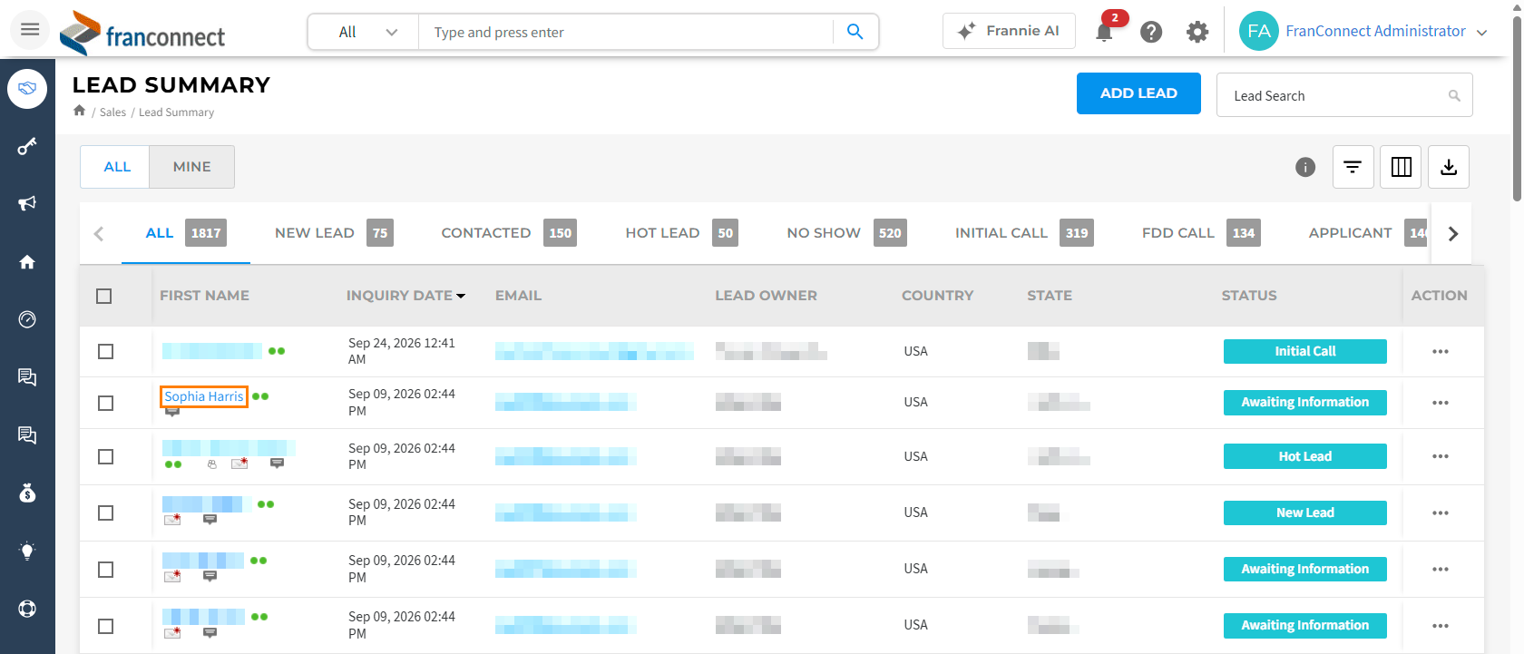Screen dimensions: 1524x654
Task: Export leads with the download icon
Action: pyautogui.click(x=1449, y=167)
